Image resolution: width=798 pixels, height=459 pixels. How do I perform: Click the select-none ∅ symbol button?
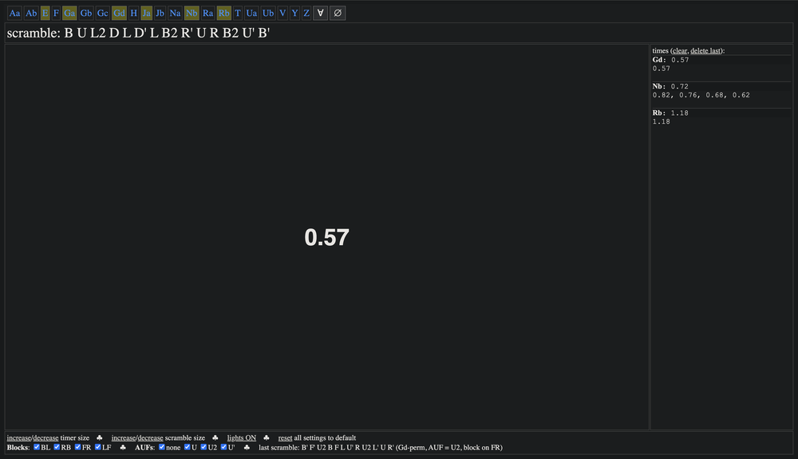point(338,13)
